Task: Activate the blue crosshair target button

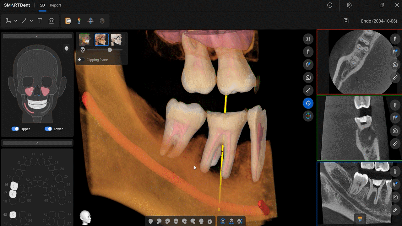Action: pos(308,103)
